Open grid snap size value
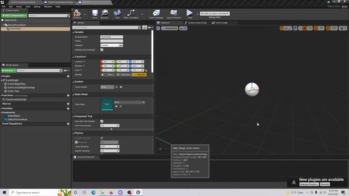This screenshot has height=196, width=349. tap(310, 28)
